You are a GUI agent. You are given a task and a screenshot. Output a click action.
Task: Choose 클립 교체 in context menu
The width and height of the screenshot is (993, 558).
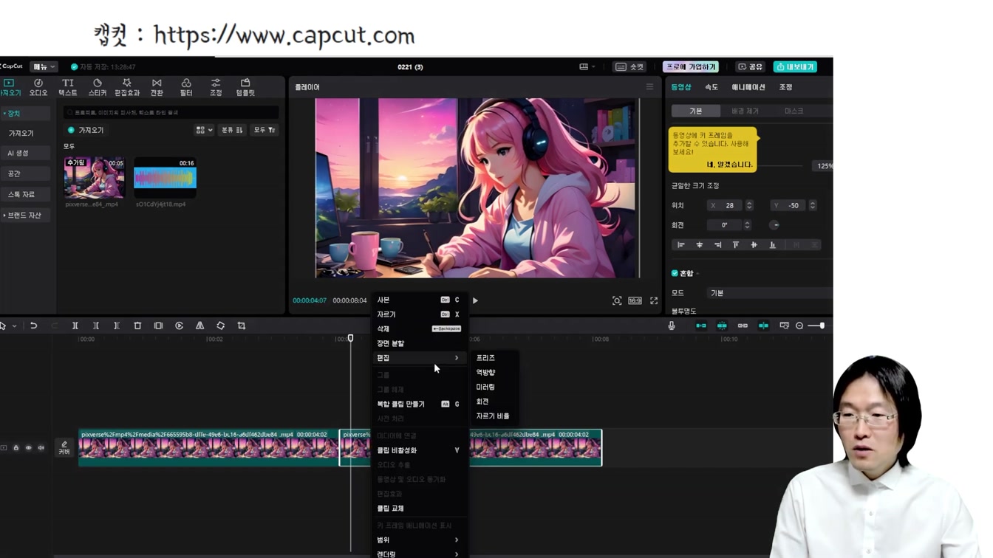click(x=418, y=508)
